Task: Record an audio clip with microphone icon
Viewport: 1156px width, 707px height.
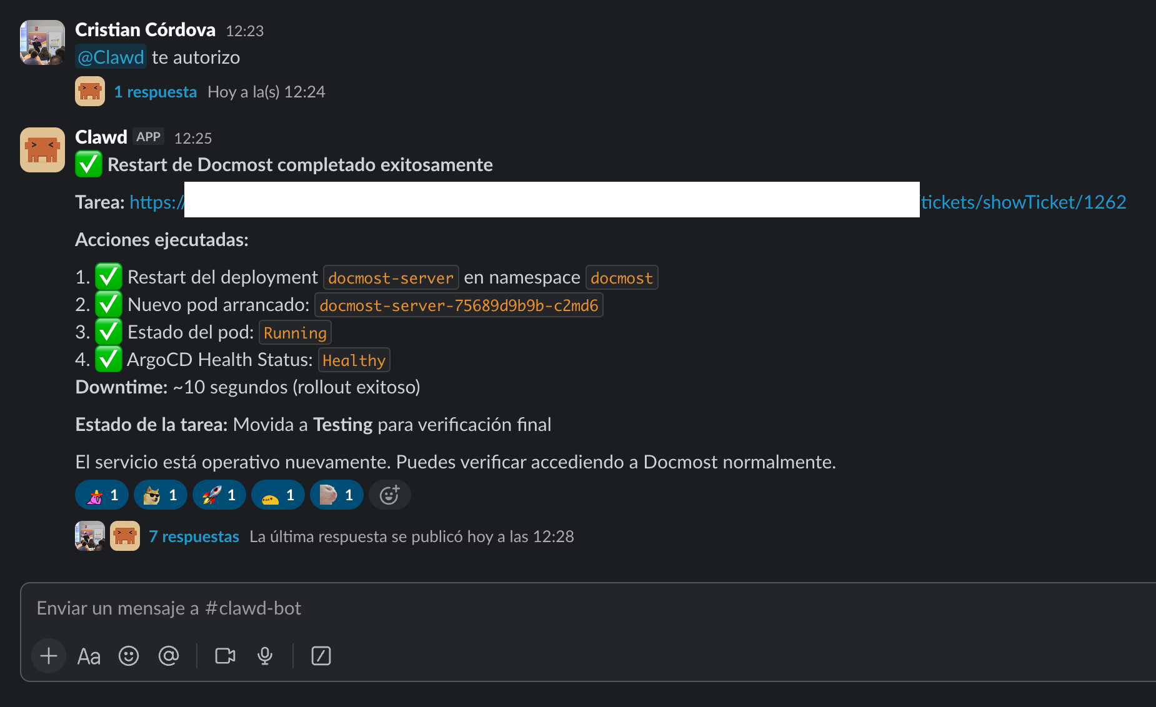Action: (x=265, y=656)
